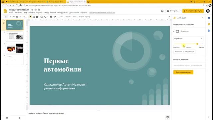Open the Вид menu
The height and width of the screenshot is (120, 213).
25,13
